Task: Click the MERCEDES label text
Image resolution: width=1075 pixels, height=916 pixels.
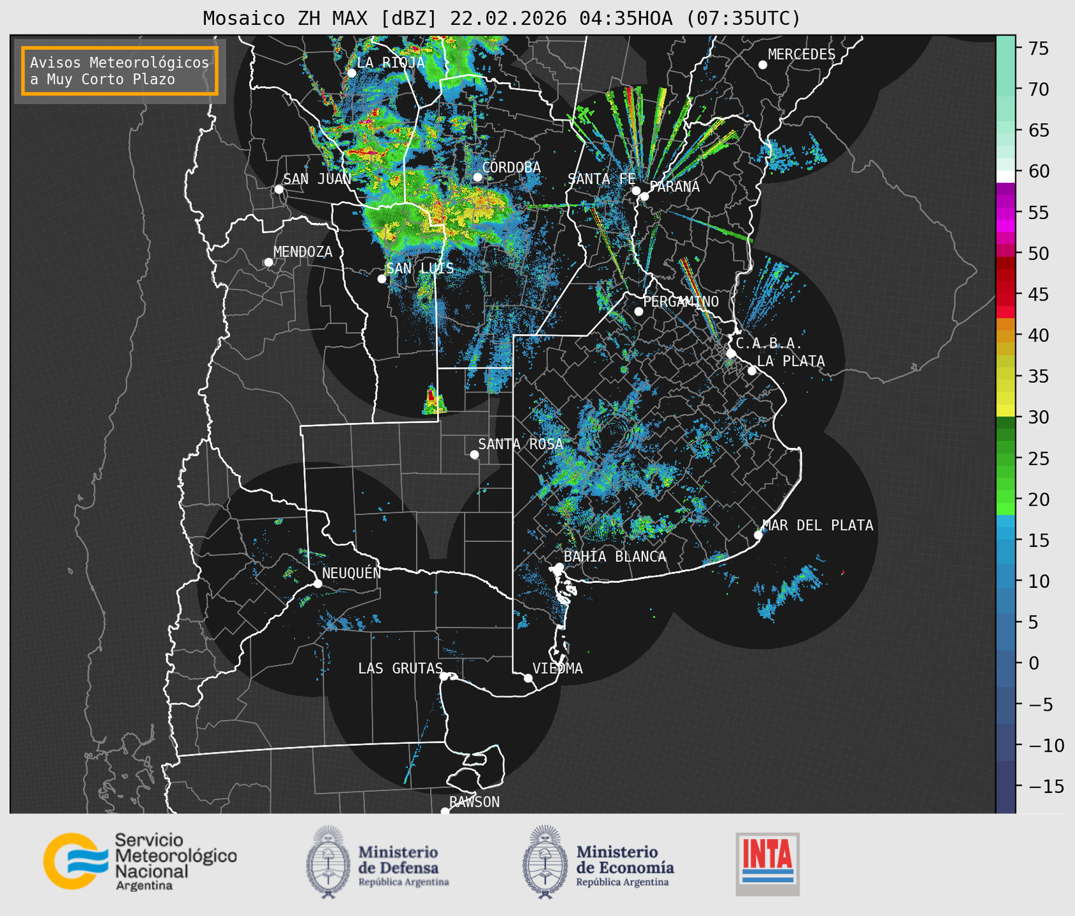Action: (802, 55)
